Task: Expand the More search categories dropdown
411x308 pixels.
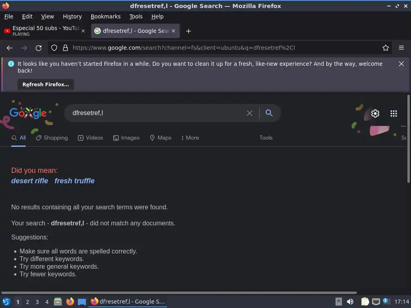Action: click(x=190, y=138)
